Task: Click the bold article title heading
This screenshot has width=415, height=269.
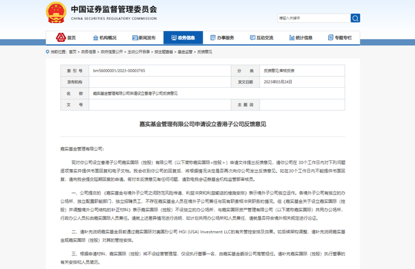Action: coord(203,124)
